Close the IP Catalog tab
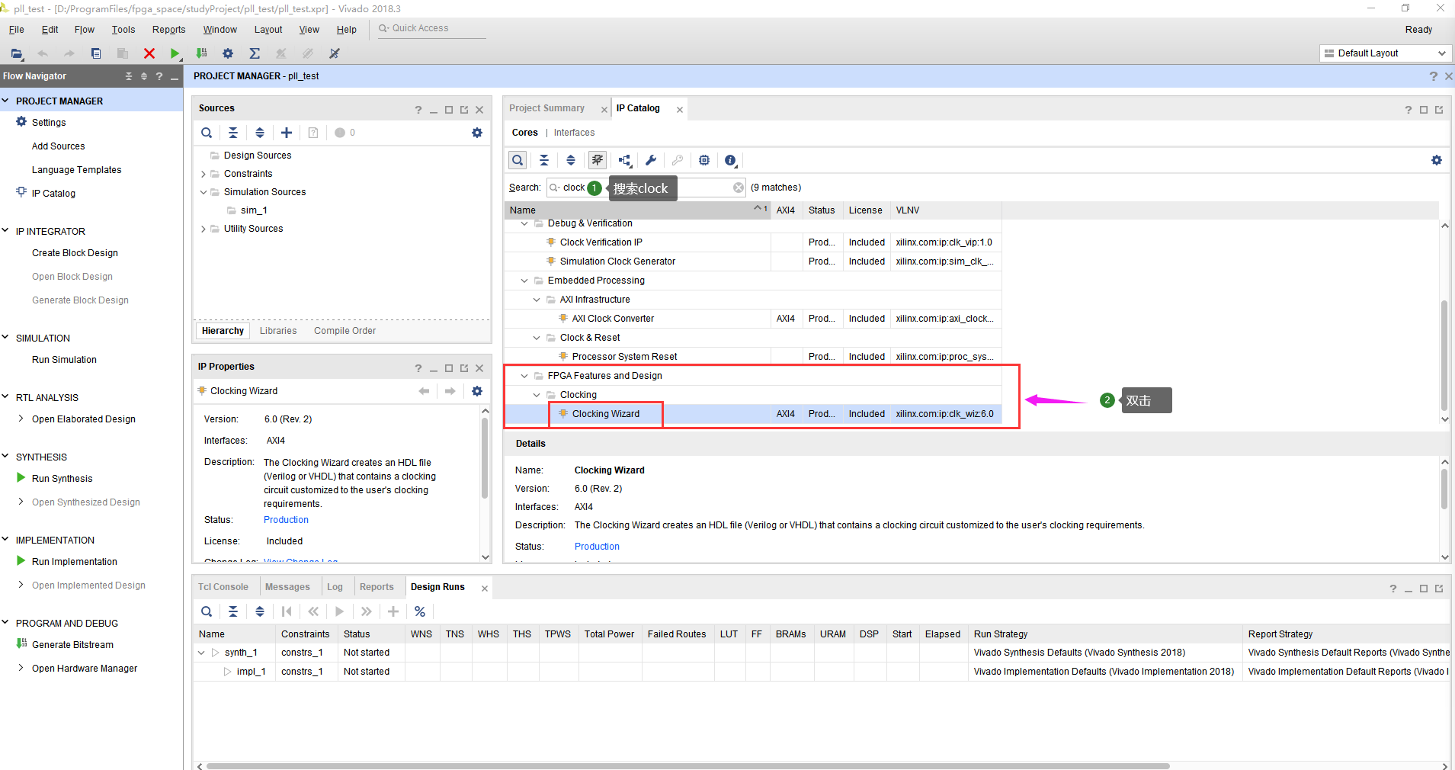1455x770 pixels. tap(680, 110)
